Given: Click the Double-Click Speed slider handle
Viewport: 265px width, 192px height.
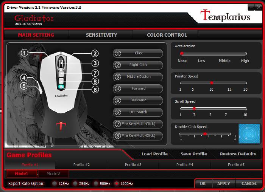Looking at the screenshot, I should pyautogui.click(x=205, y=134).
